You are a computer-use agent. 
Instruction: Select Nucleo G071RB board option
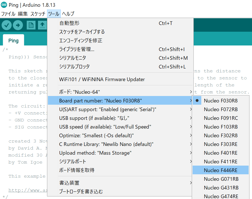pos(221,179)
